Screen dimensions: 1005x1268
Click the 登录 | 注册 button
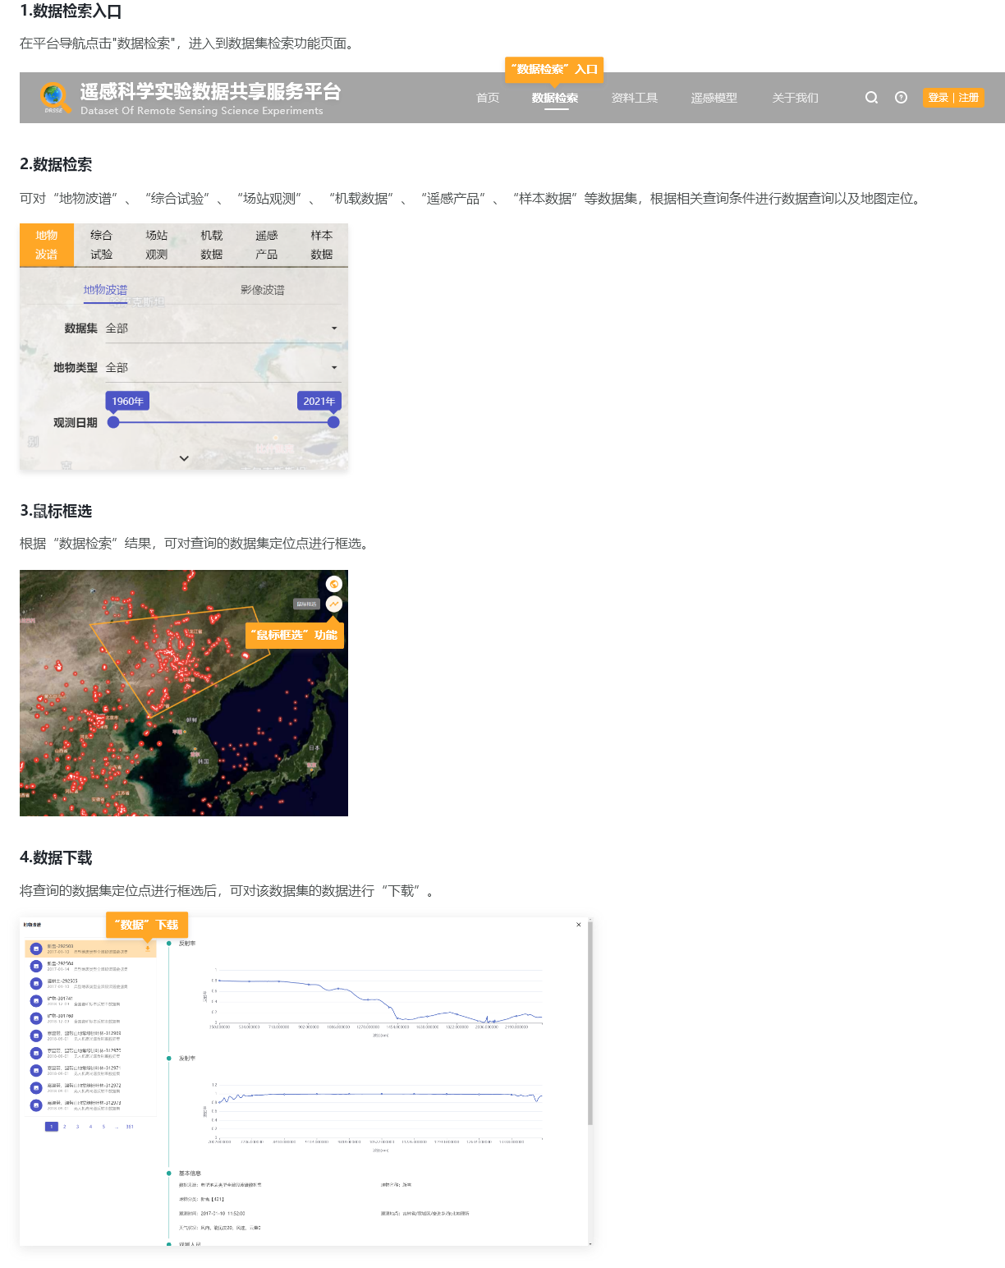[x=953, y=98]
